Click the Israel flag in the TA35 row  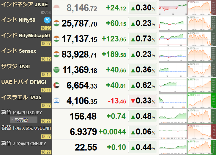(x=56, y=101)
